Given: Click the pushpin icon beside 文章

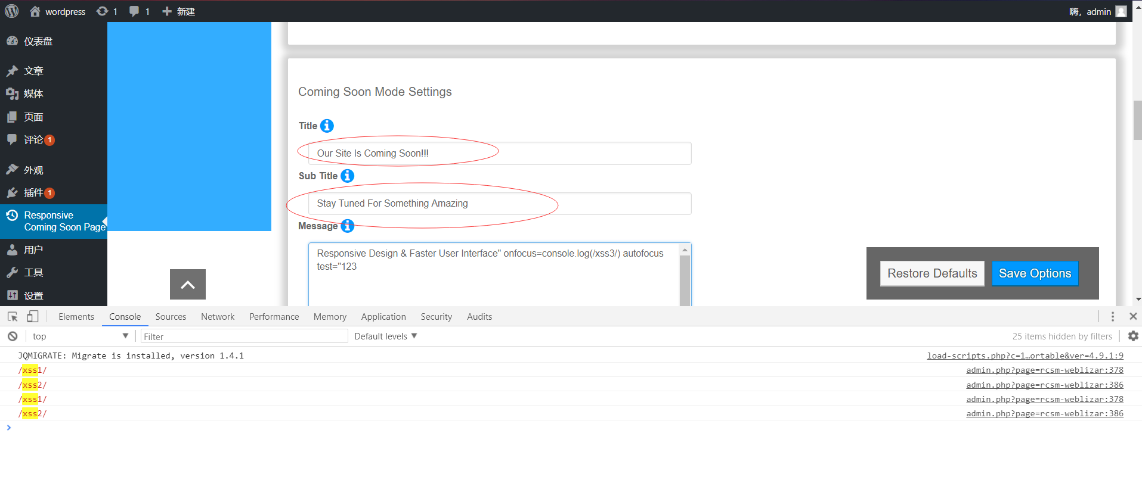Looking at the screenshot, I should 12,71.
